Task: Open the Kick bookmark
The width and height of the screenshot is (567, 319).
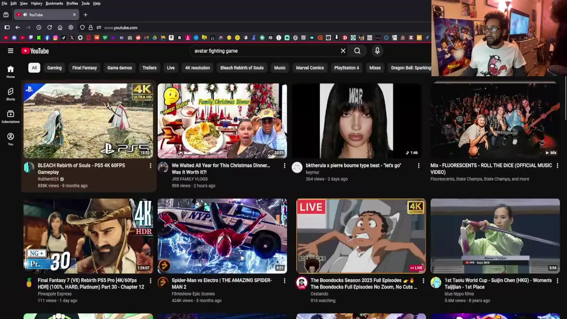Action: coord(39,38)
